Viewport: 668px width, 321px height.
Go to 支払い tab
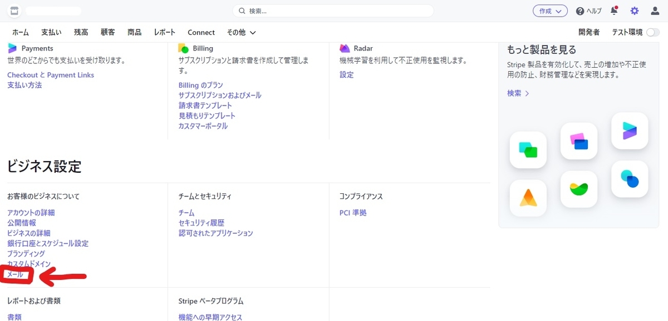point(51,32)
